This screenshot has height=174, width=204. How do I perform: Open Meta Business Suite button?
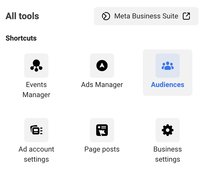click(x=146, y=16)
